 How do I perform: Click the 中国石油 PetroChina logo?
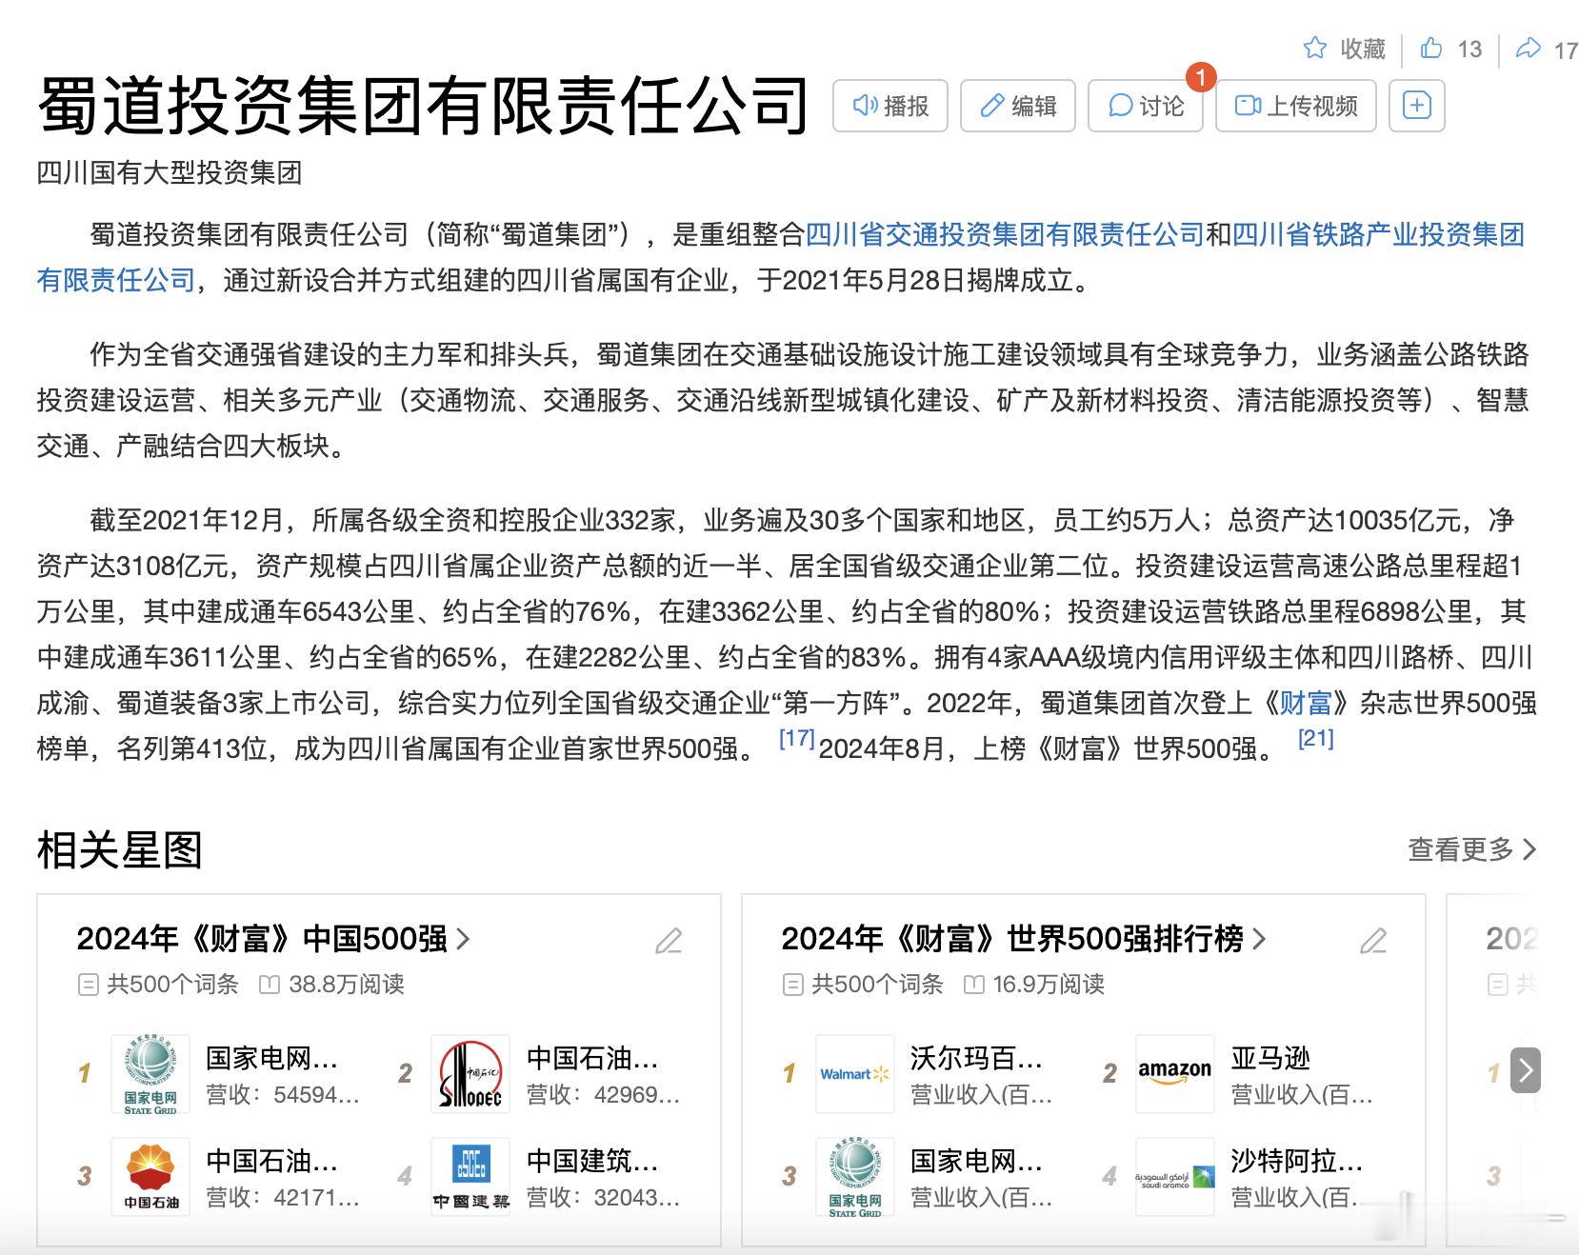[150, 1177]
